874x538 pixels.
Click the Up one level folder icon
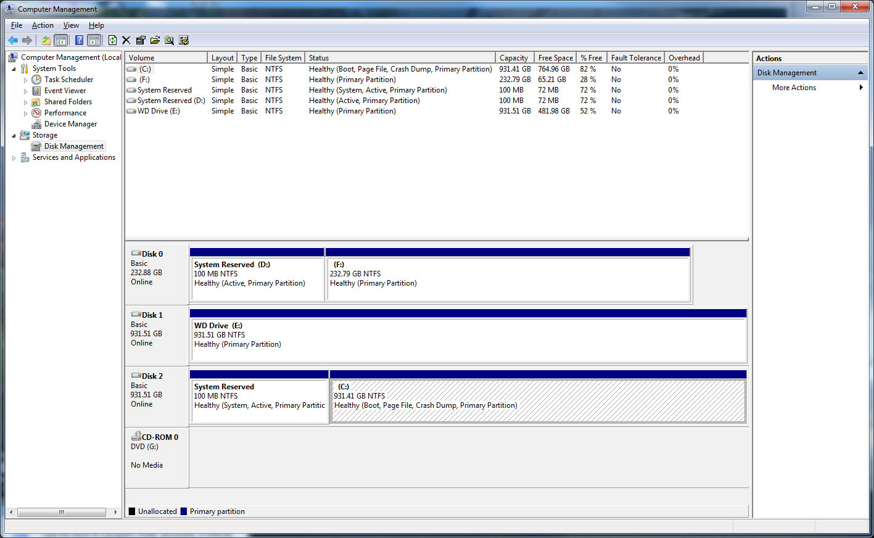46,40
